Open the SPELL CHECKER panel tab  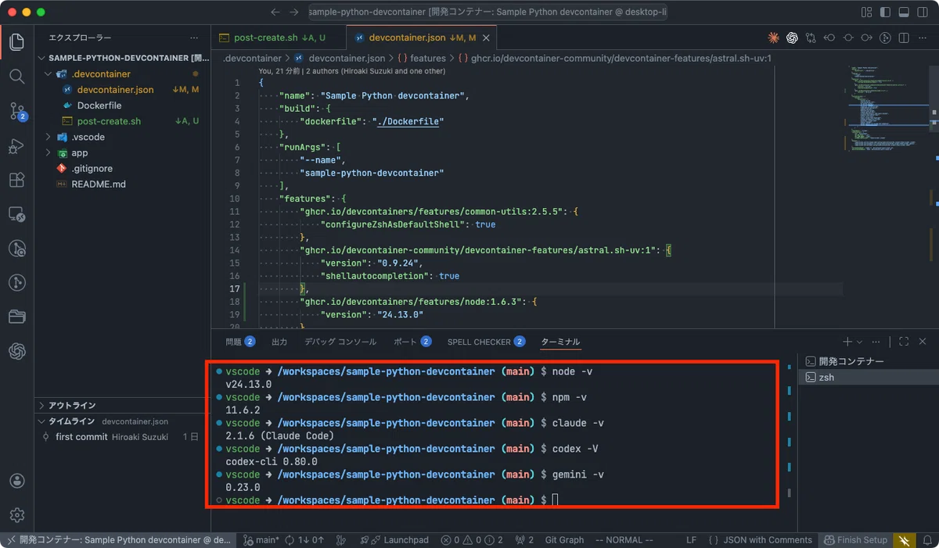pyautogui.click(x=486, y=342)
